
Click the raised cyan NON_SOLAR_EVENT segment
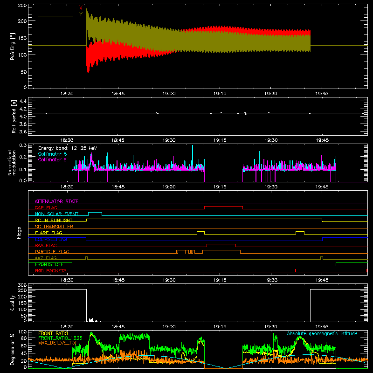95,213
